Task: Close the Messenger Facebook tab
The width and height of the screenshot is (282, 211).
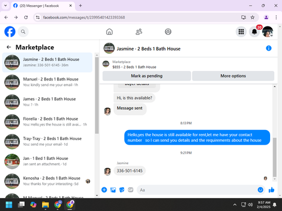Action: pos(70,6)
